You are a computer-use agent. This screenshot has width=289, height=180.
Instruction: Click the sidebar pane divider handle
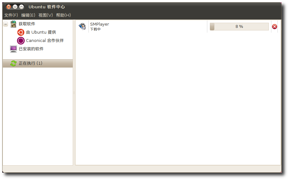pos(74,93)
